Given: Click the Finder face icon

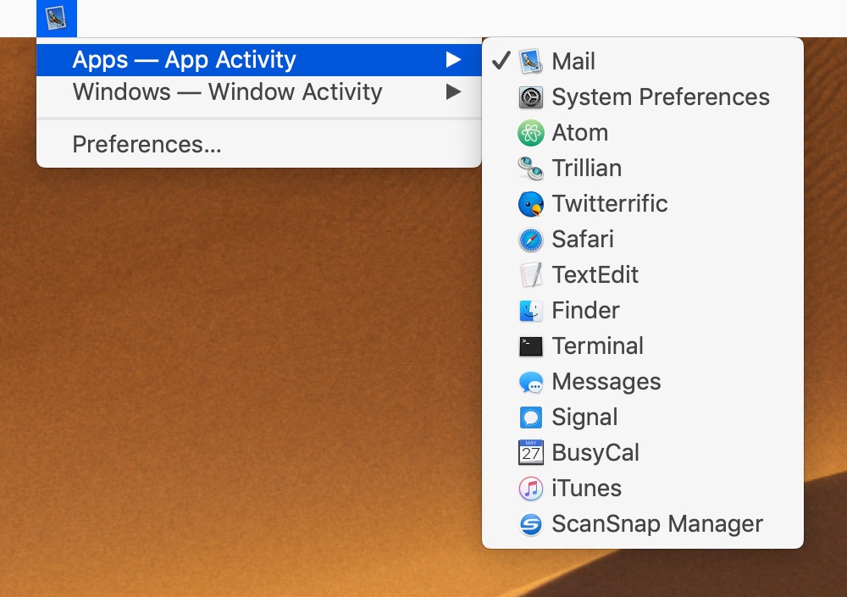Looking at the screenshot, I should point(530,311).
